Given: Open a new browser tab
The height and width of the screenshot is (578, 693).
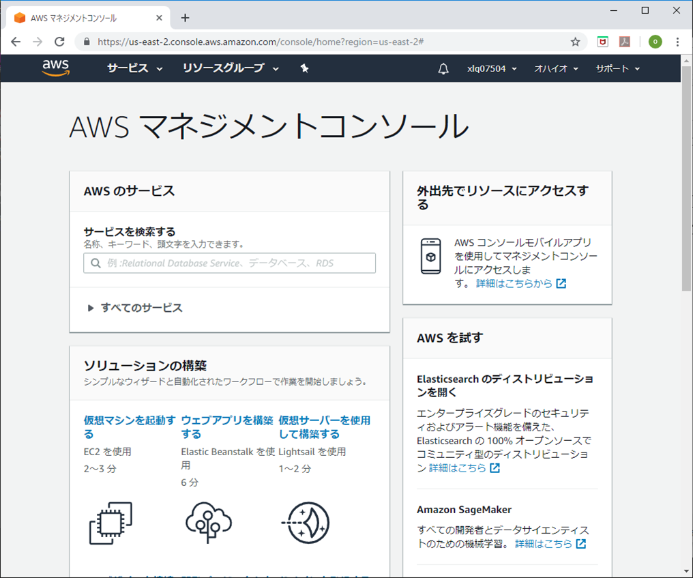Looking at the screenshot, I should pos(185,18).
